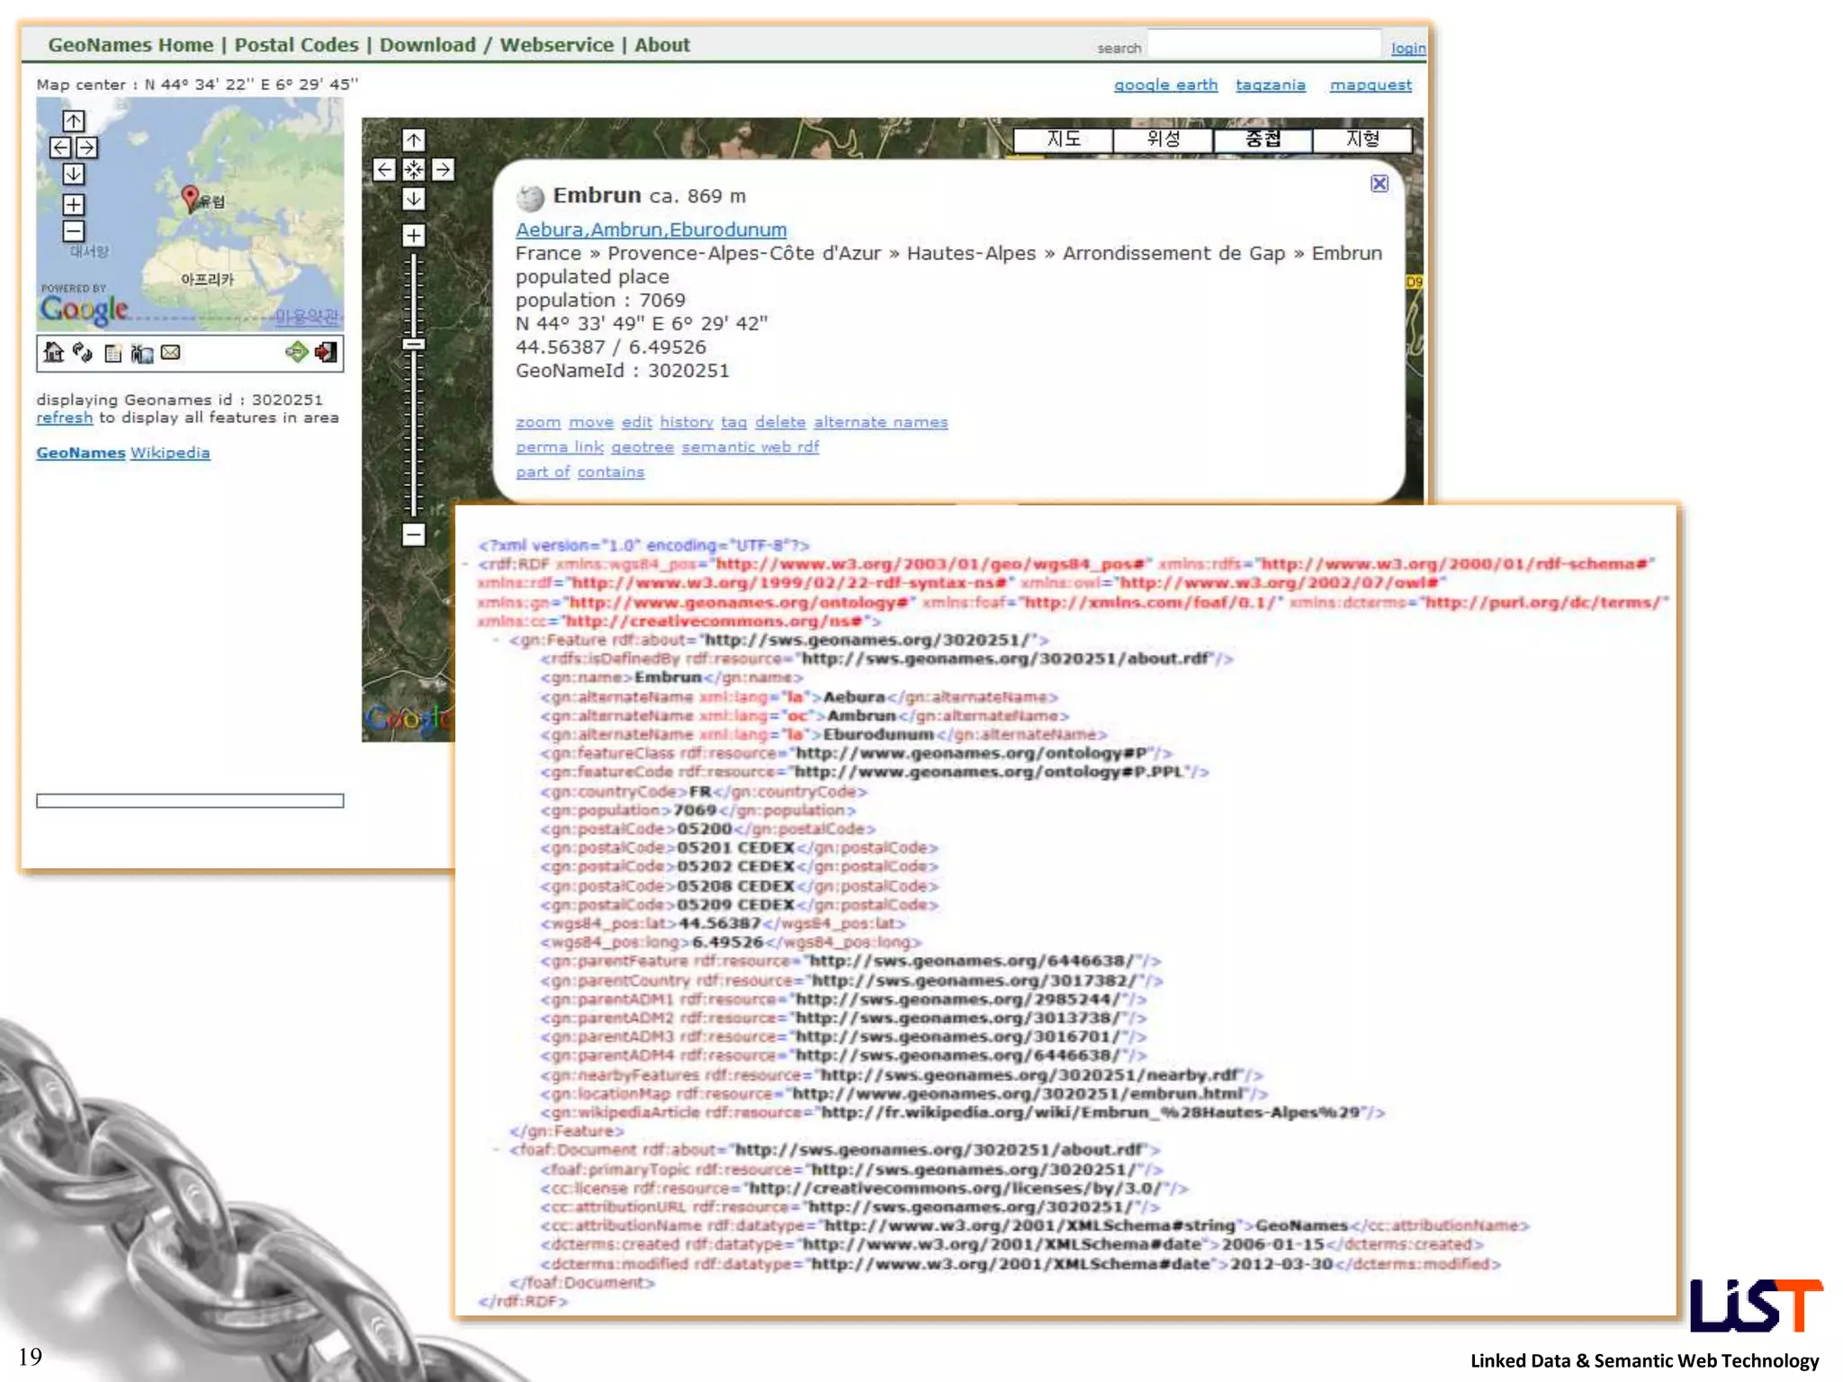Collapse the gn:Feature XML node
Image resolution: width=1843 pixels, height=1382 pixels.
(496, 640)
